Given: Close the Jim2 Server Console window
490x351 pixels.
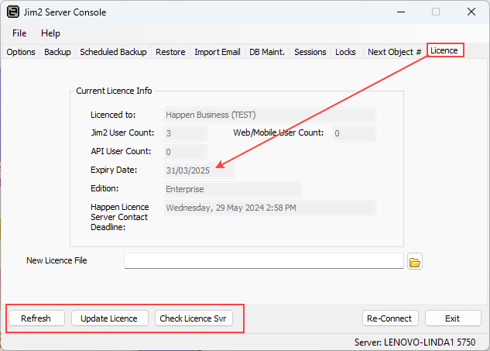Looking at the screenshot, I should pos(471,12).
